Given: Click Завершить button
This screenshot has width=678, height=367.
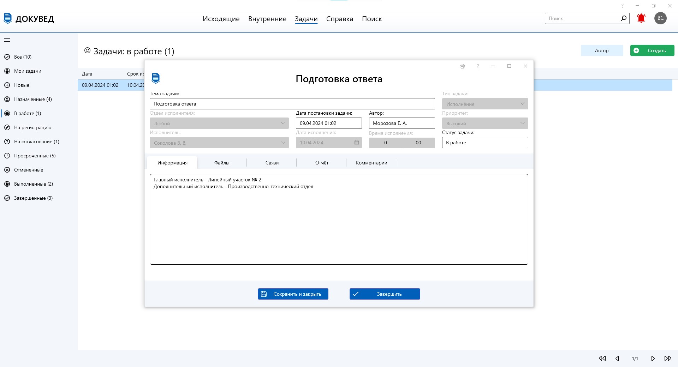Looking at the screenshot, I should (385, 294).
